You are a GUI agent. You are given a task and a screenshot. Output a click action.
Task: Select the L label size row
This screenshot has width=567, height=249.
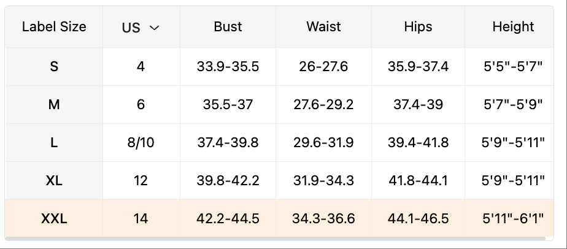pyautogui.click(x=54, y=142)
